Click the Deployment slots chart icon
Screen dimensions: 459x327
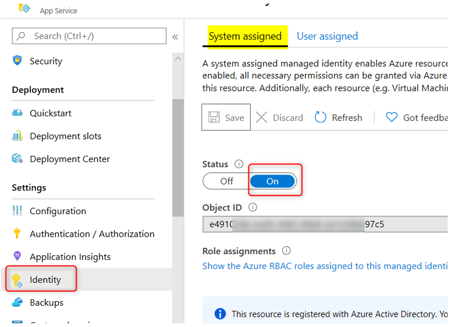point(17,136)
